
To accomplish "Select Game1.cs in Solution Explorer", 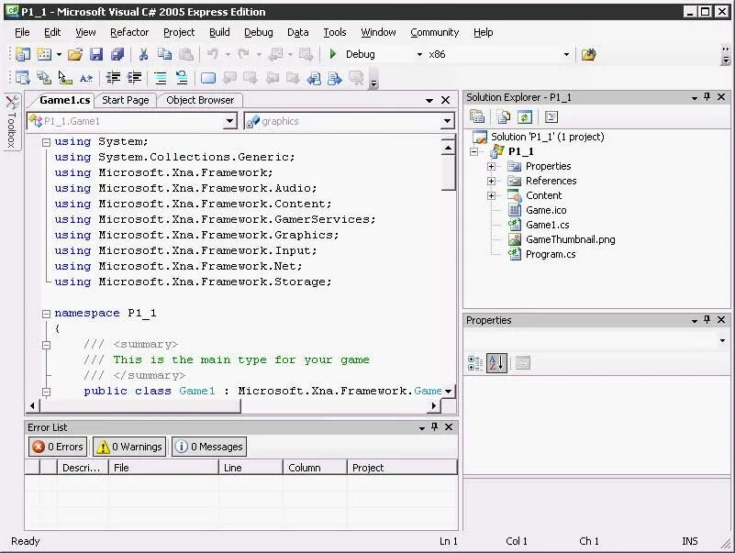I will pyautogui.click(x=547, y=225).
